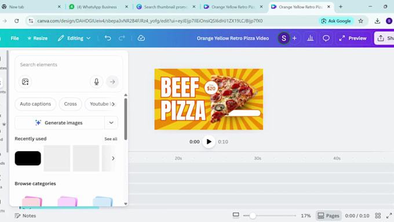The width and height of the screenshot is (394, 222).
Task: Click the browser address bar URL
Action: [x=149, y=21]
